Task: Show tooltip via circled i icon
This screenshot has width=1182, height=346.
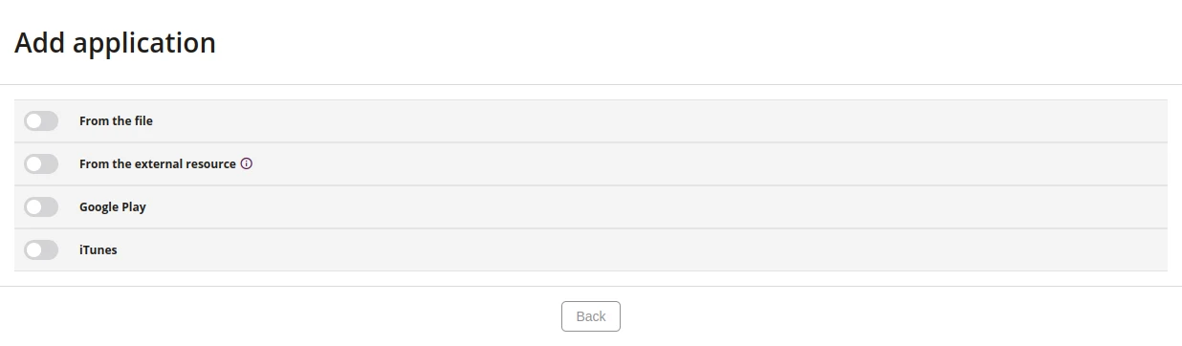Action: (247, 163)
